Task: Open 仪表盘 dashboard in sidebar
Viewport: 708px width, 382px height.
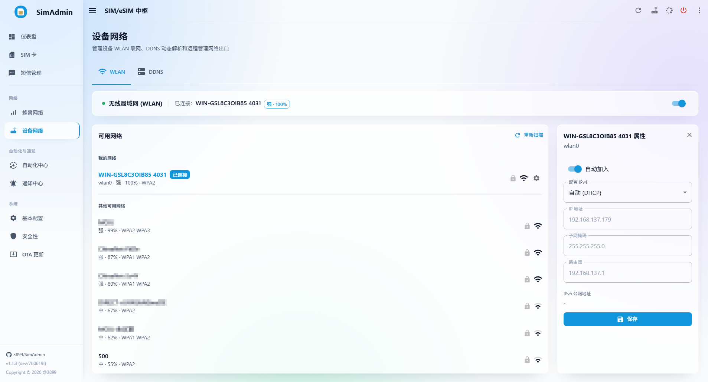Action: (x=42, y=37)
